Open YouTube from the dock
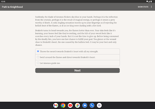This screenshot has width=155, height=109. 70,105
